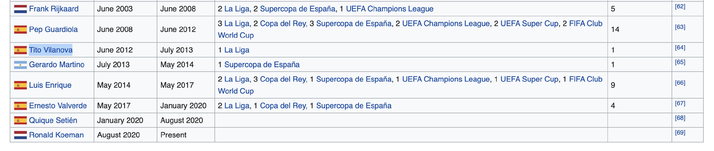Open the Frank Rijkaard link
This screenshot has height=151, width=714.
[x=54, y=9]
